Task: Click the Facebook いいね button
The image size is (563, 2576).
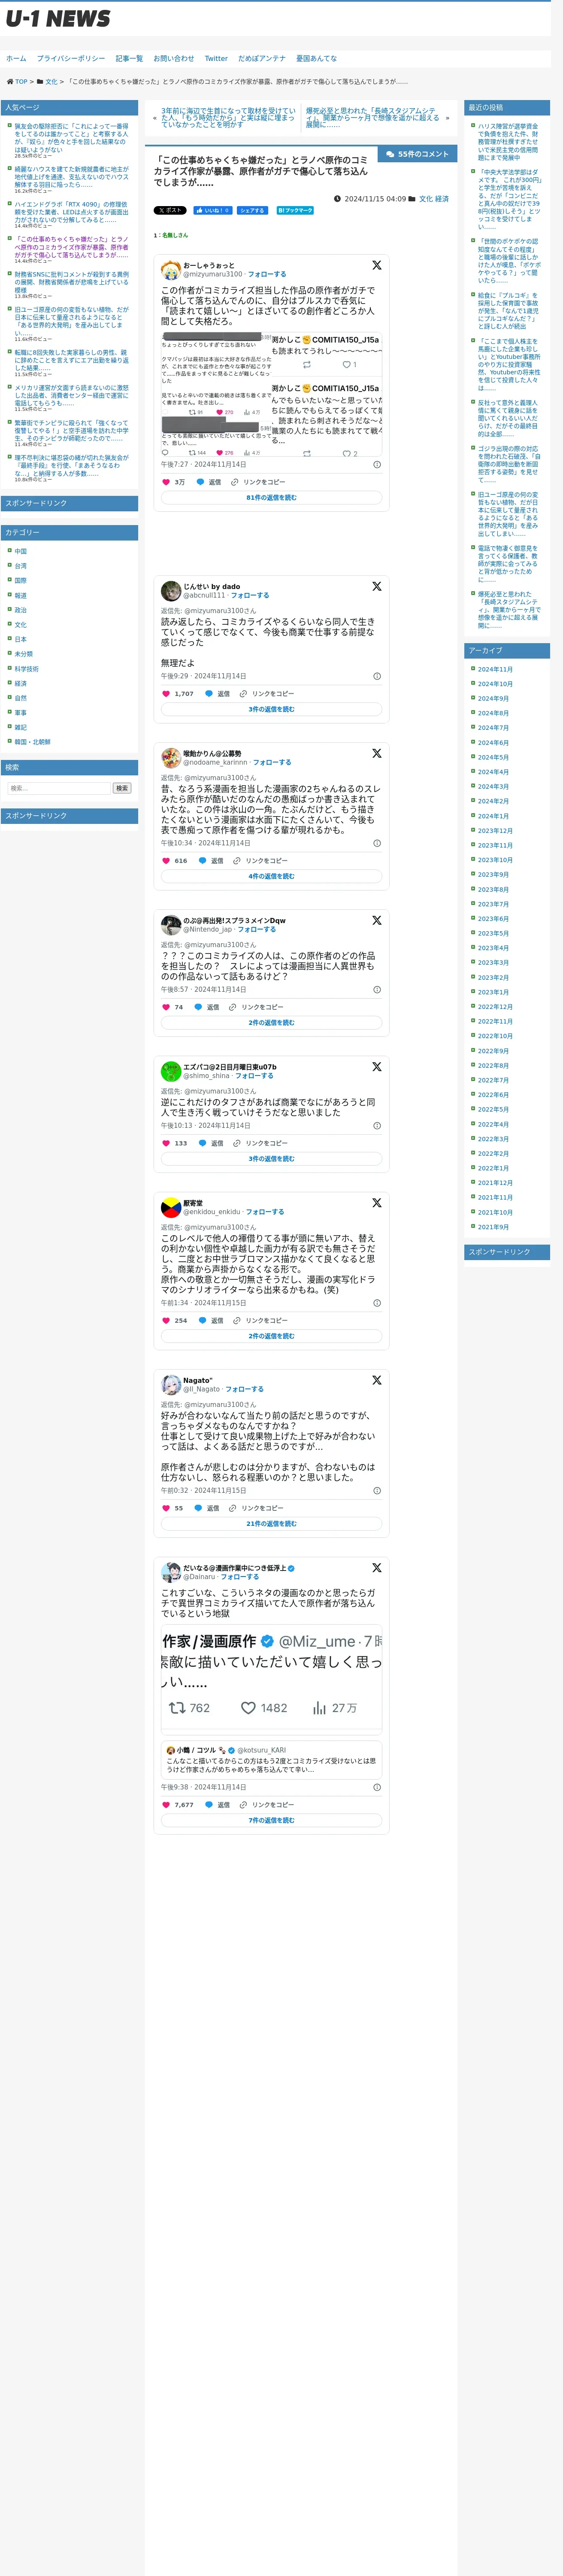Action: click(x=212, y=211)
